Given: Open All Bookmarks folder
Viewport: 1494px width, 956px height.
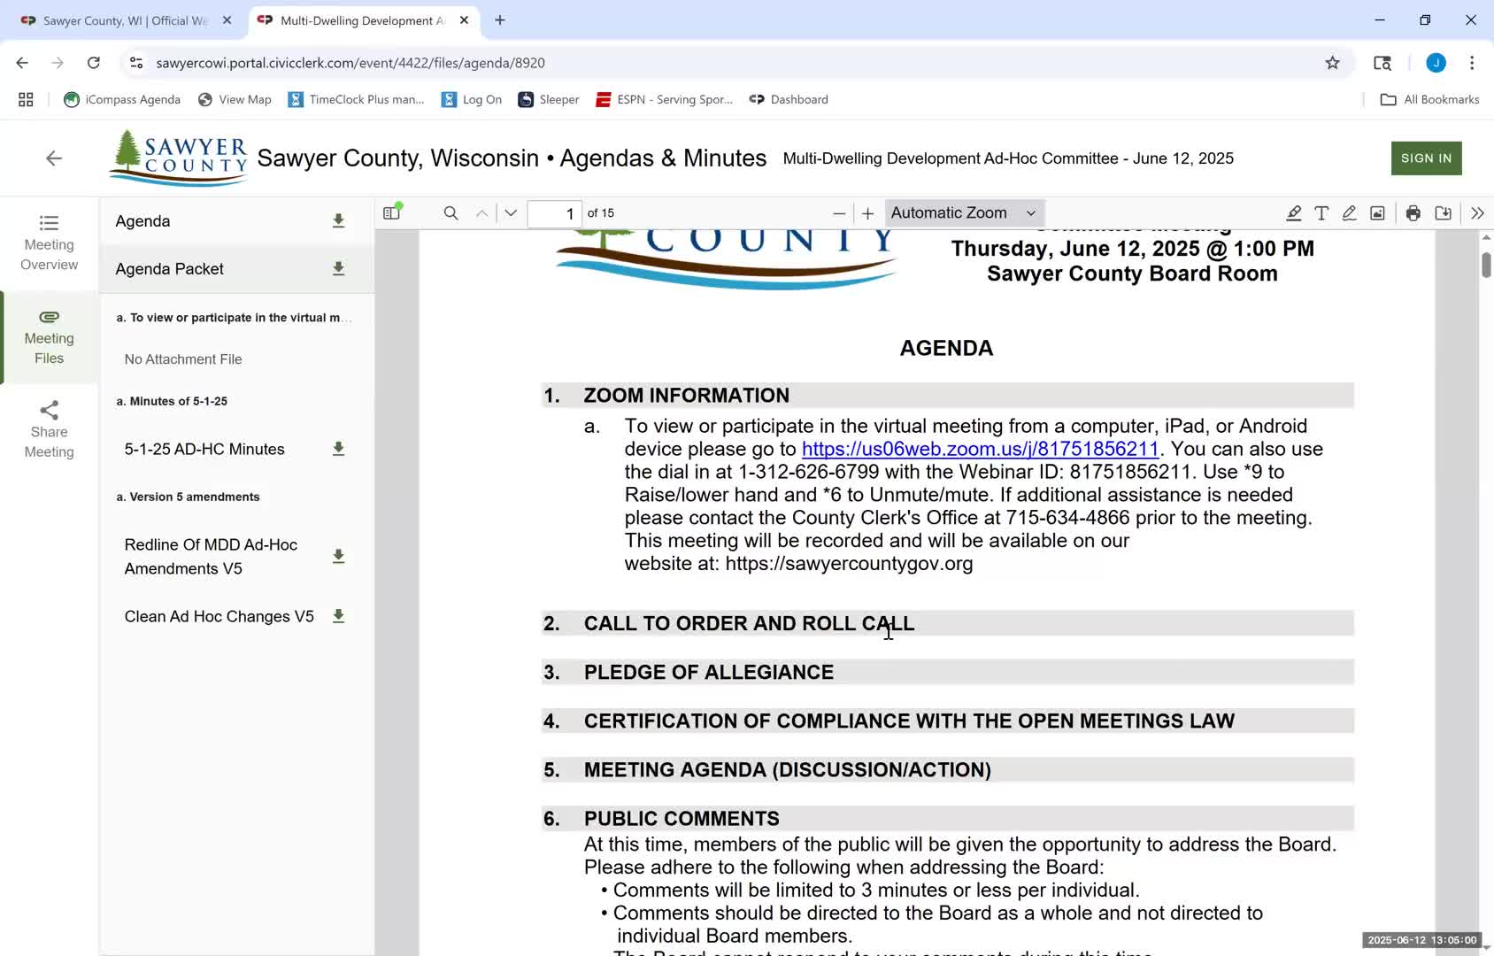Looking at the screenshot, I should (x=1429, y=100).
